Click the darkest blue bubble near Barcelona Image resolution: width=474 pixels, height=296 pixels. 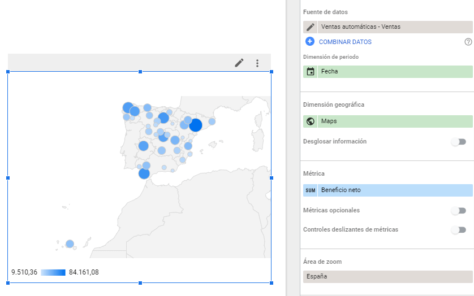196,125
